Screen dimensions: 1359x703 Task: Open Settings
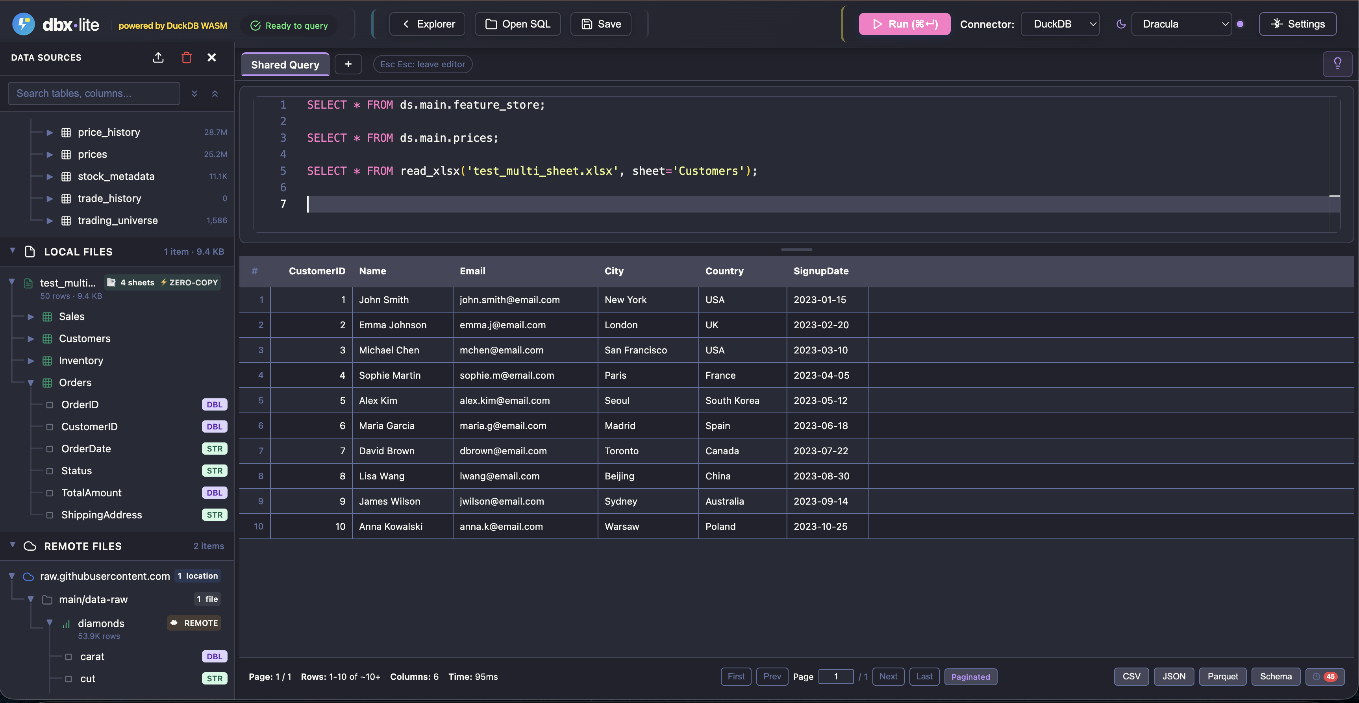click(1297, 24)
